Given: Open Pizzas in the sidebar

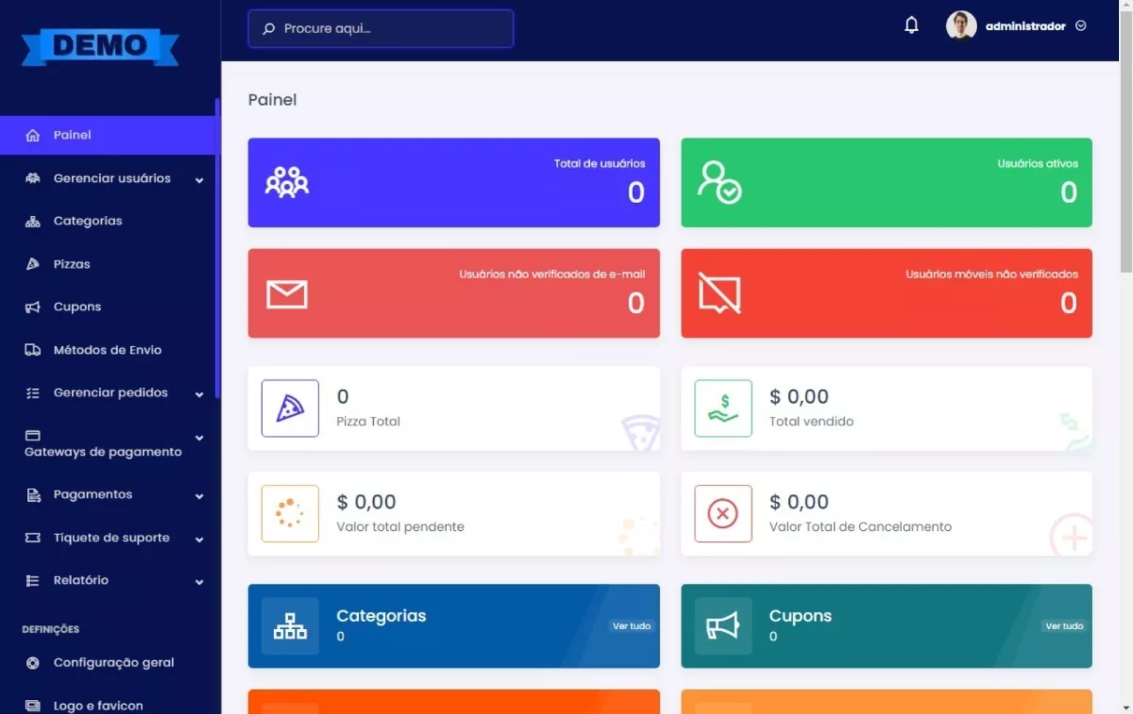Looking at the screenshot, I should 72,264.
